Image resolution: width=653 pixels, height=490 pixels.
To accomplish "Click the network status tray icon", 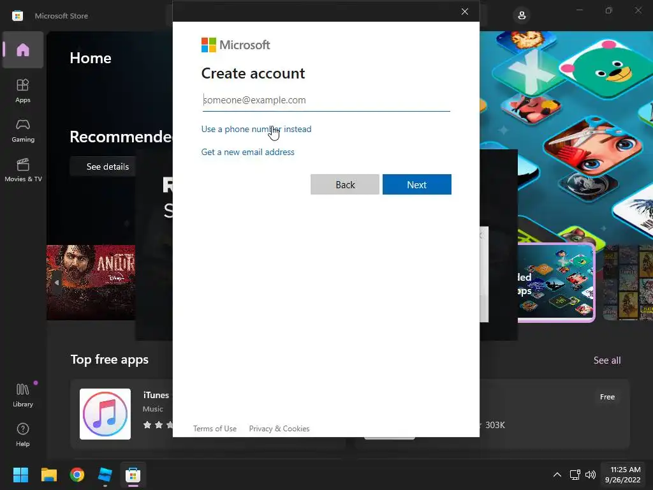I will click(575, 475).
